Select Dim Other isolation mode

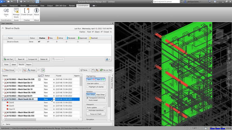91,94
